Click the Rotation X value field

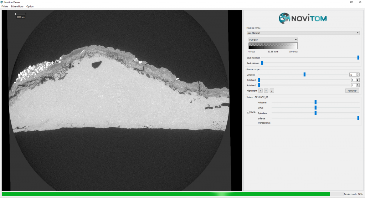[353, 80]
